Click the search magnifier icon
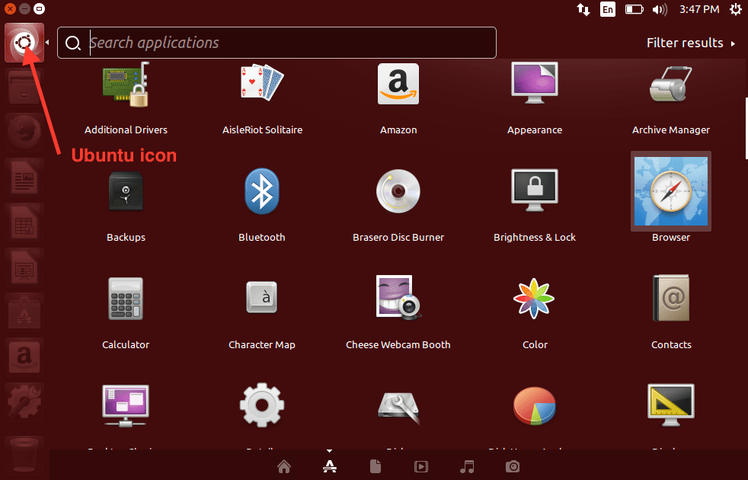The height and width of the screenshot is (480, 748). pos(73,43)
